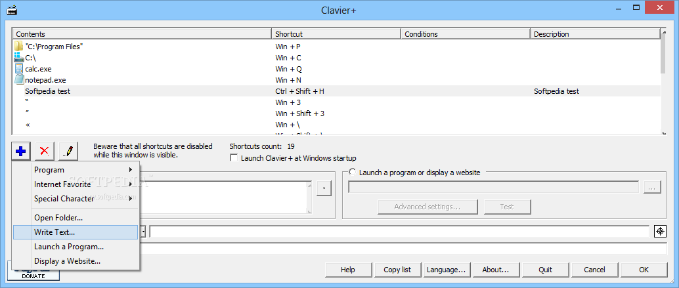
Task: Click Softpedia test in Description column
Action: coord(556,91)
